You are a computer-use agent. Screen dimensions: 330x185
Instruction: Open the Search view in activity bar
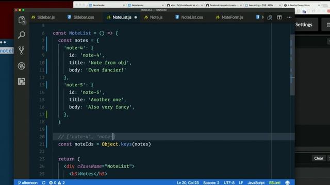click(x=22, y=35)
